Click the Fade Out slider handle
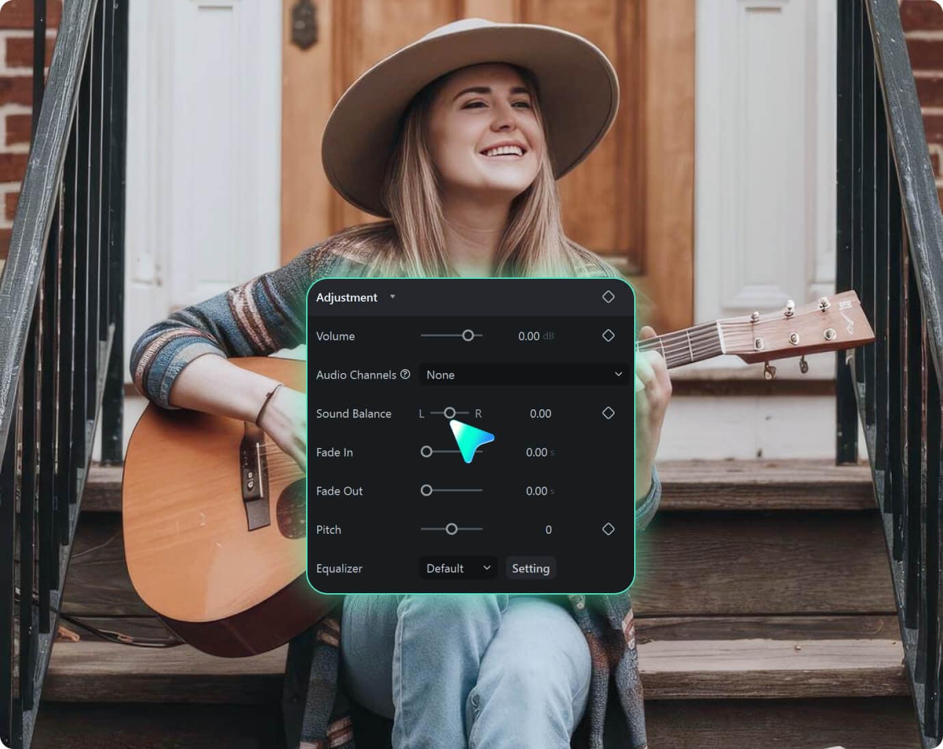Image resolution: width=943 pixels, height=749 pixels. 426,490
